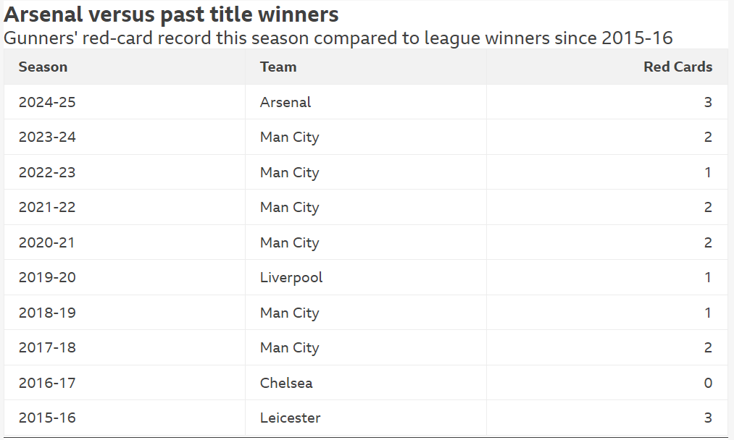The image size is (734, 440).
Task: Select the 2019-20 season cell
Action: 47,278
